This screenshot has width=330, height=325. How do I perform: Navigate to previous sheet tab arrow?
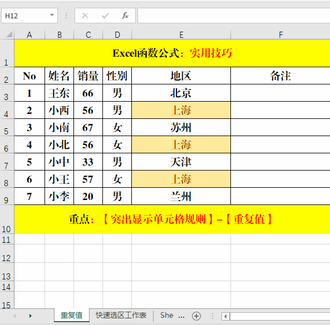point(14,316)
